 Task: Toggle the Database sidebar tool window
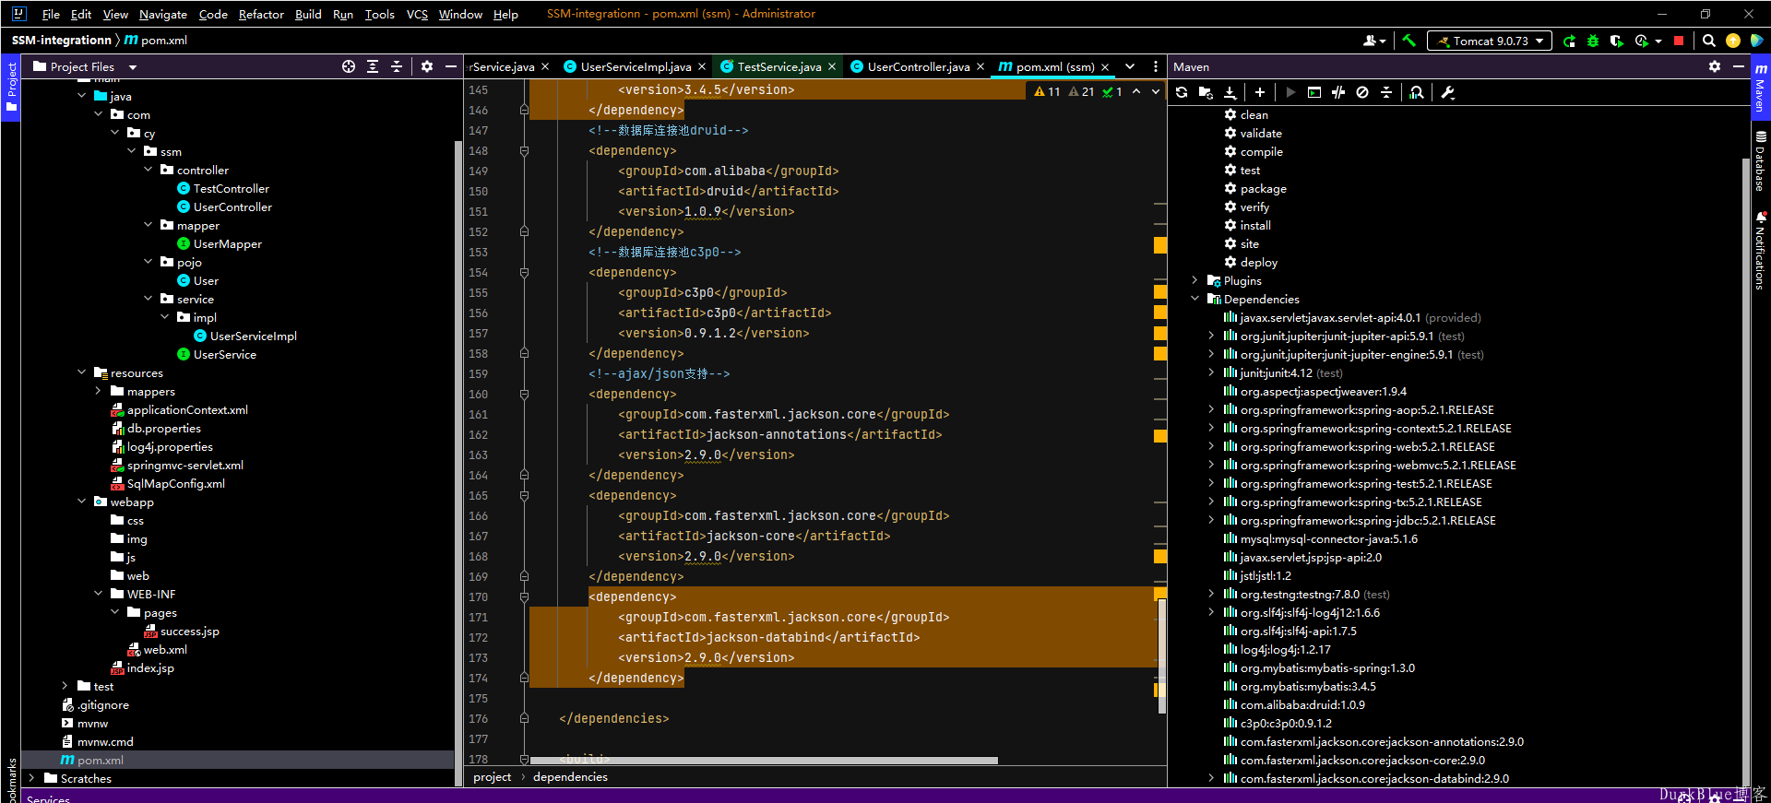click(x=1760, y=161)
